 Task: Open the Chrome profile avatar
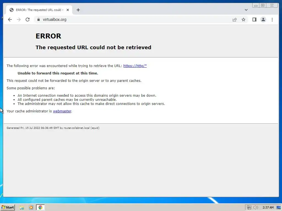(x=263, y=20)
